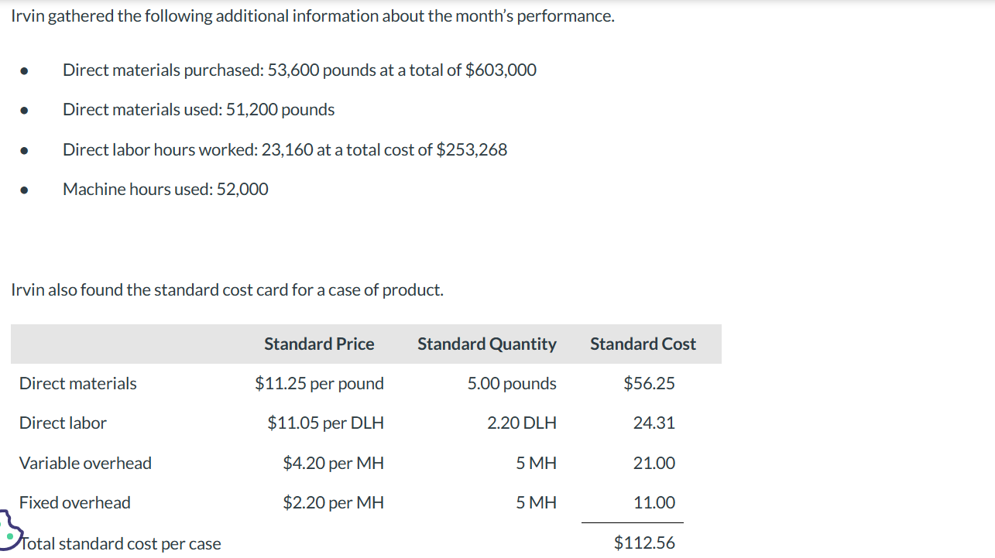Select the Variable overhead row label

pos(85,464)
